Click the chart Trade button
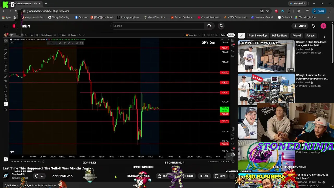This screenshot has height=188, width=334. tap(223, 35)
